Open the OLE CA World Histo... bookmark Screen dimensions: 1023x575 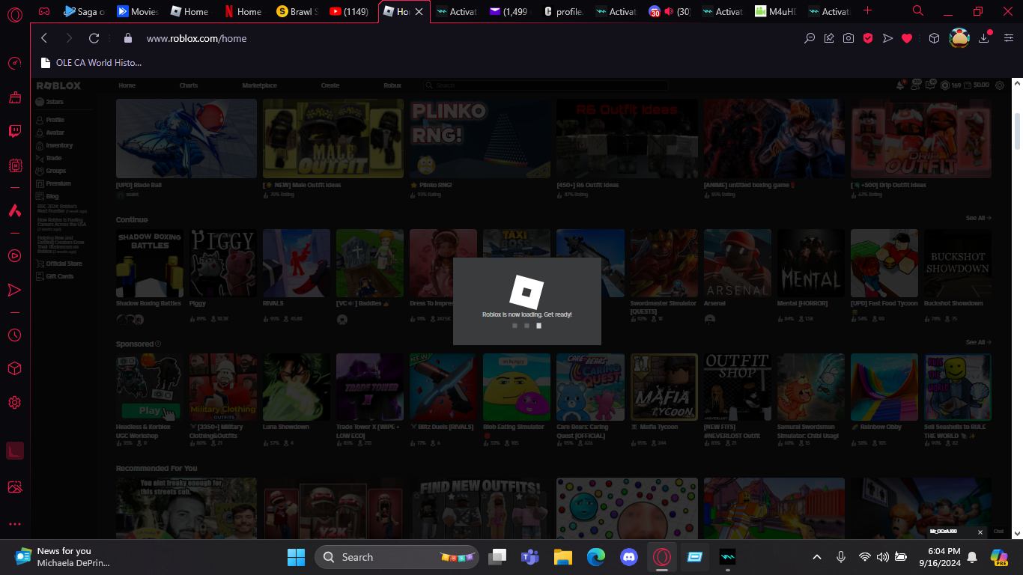91,62
